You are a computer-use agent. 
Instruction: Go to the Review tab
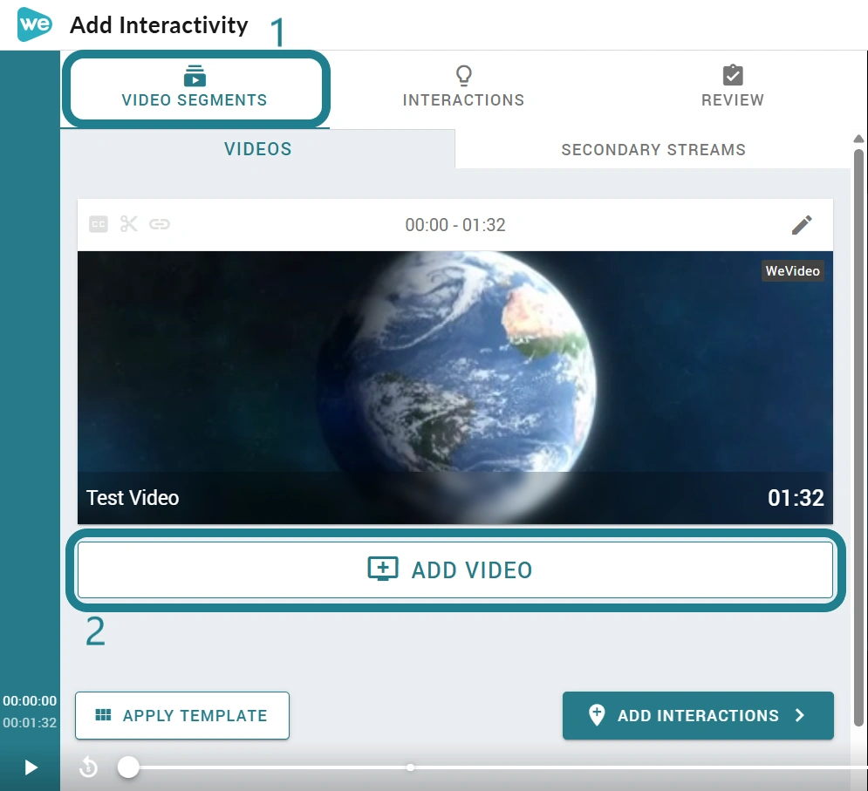point(733,87)
